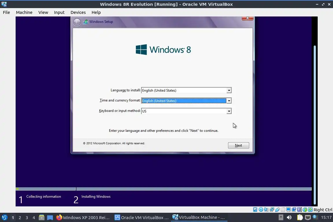Switch to the Firefox Windows XP 2003 window
This screenshot has height=222, width=333.
83,218
